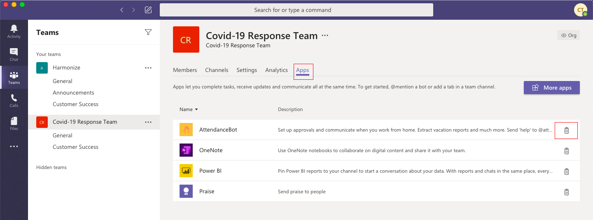Viewport: 593px width, 220px height.
Task: Click the OneNote description text
Action: [x=372, y=151]
